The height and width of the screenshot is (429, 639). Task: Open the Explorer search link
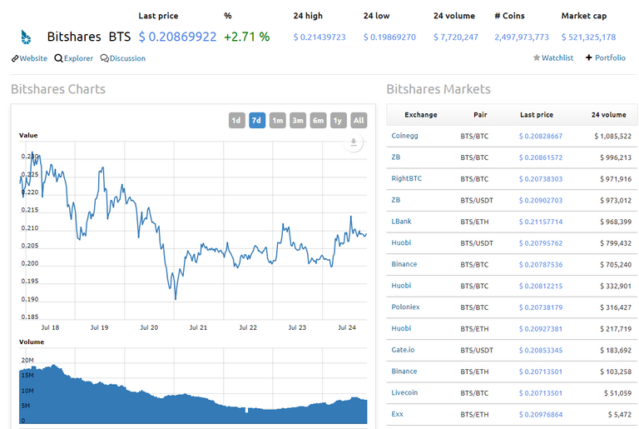pyautogui.click(x=74, y=58)
